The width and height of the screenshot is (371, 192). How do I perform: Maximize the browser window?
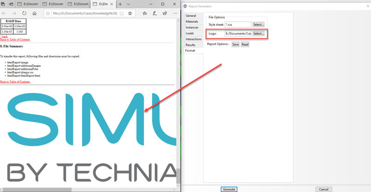[163, 4]
